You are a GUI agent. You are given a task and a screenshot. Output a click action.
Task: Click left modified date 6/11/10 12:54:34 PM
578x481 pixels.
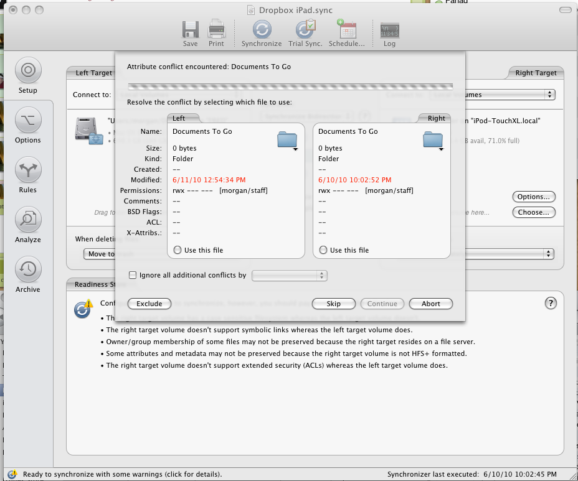tap(209, 180)
